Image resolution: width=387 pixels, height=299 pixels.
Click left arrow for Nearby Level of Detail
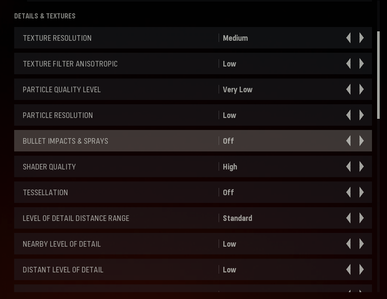(x=348, y=244)
